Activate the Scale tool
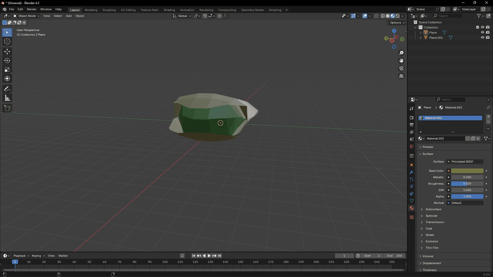Screen dimensions: 493x277 pyautogui.click(x=7, y=70)
